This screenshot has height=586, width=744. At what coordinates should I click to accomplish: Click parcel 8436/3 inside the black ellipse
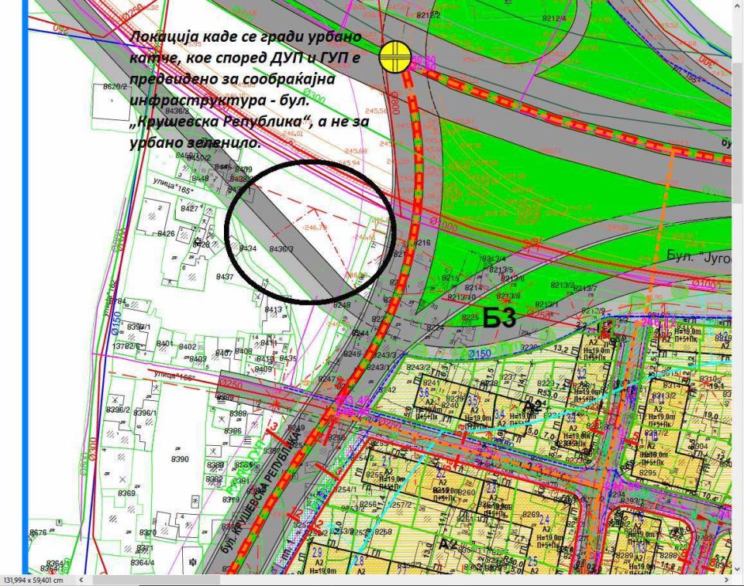(x=281, y=249)
